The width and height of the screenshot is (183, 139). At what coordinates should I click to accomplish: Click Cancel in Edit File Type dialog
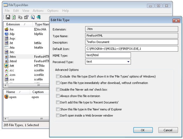(168, 130)
